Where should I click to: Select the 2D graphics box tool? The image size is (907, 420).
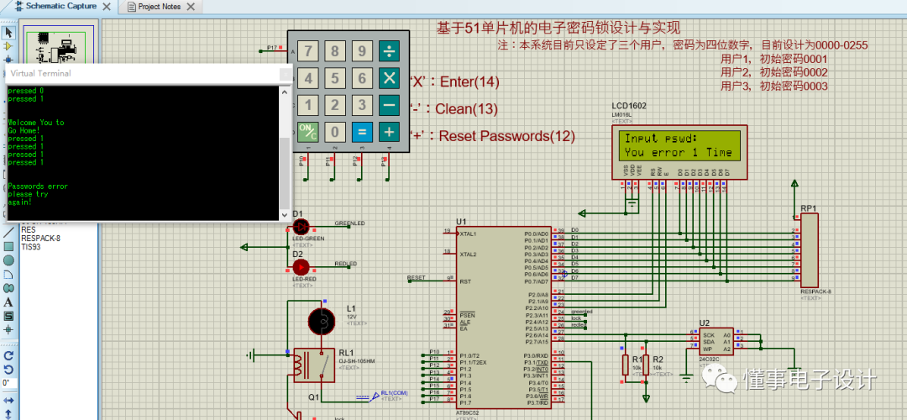8,246
